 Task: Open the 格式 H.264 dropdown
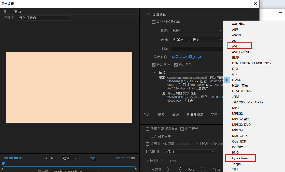197,30
